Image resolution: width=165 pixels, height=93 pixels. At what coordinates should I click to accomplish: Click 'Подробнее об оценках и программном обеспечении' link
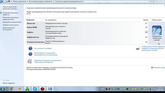(48, 61)
